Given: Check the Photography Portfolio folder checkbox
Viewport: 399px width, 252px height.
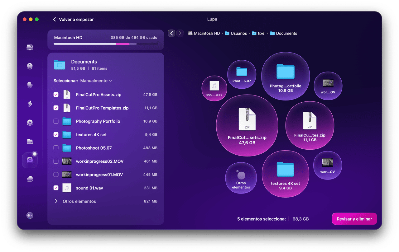Looking at the screenshot, I should pyautogui.click(x=56, y=121).
